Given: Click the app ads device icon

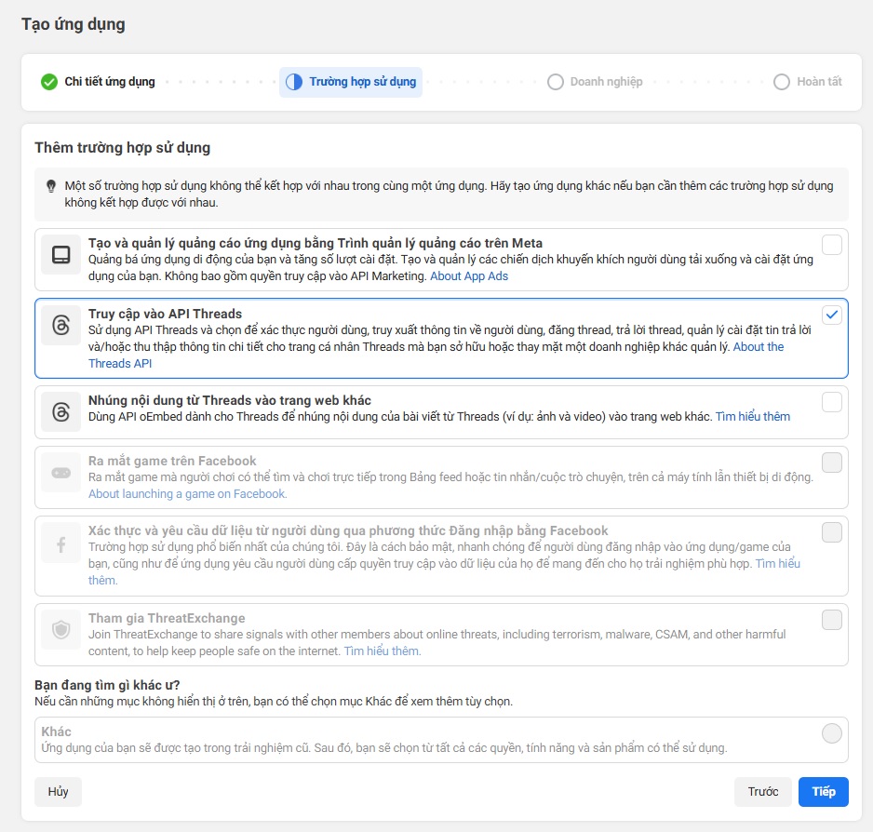Looking at the screenshot, I should click(61, 255).
